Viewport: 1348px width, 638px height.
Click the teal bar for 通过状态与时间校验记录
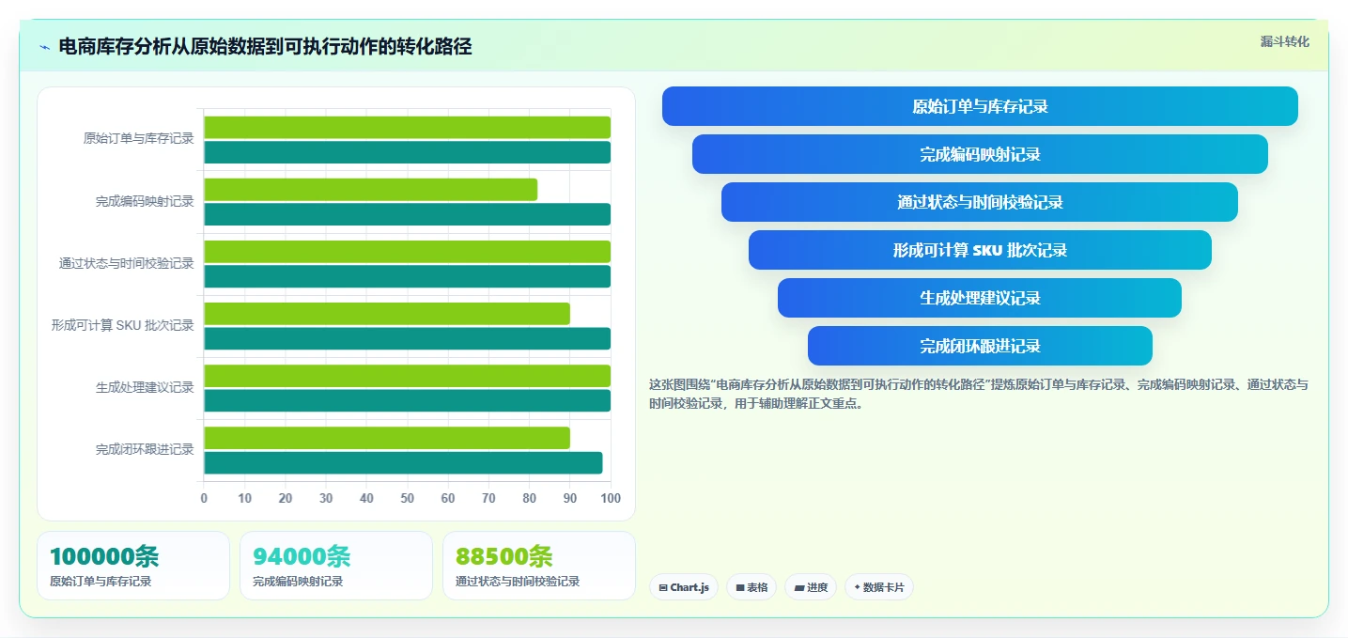407,276
